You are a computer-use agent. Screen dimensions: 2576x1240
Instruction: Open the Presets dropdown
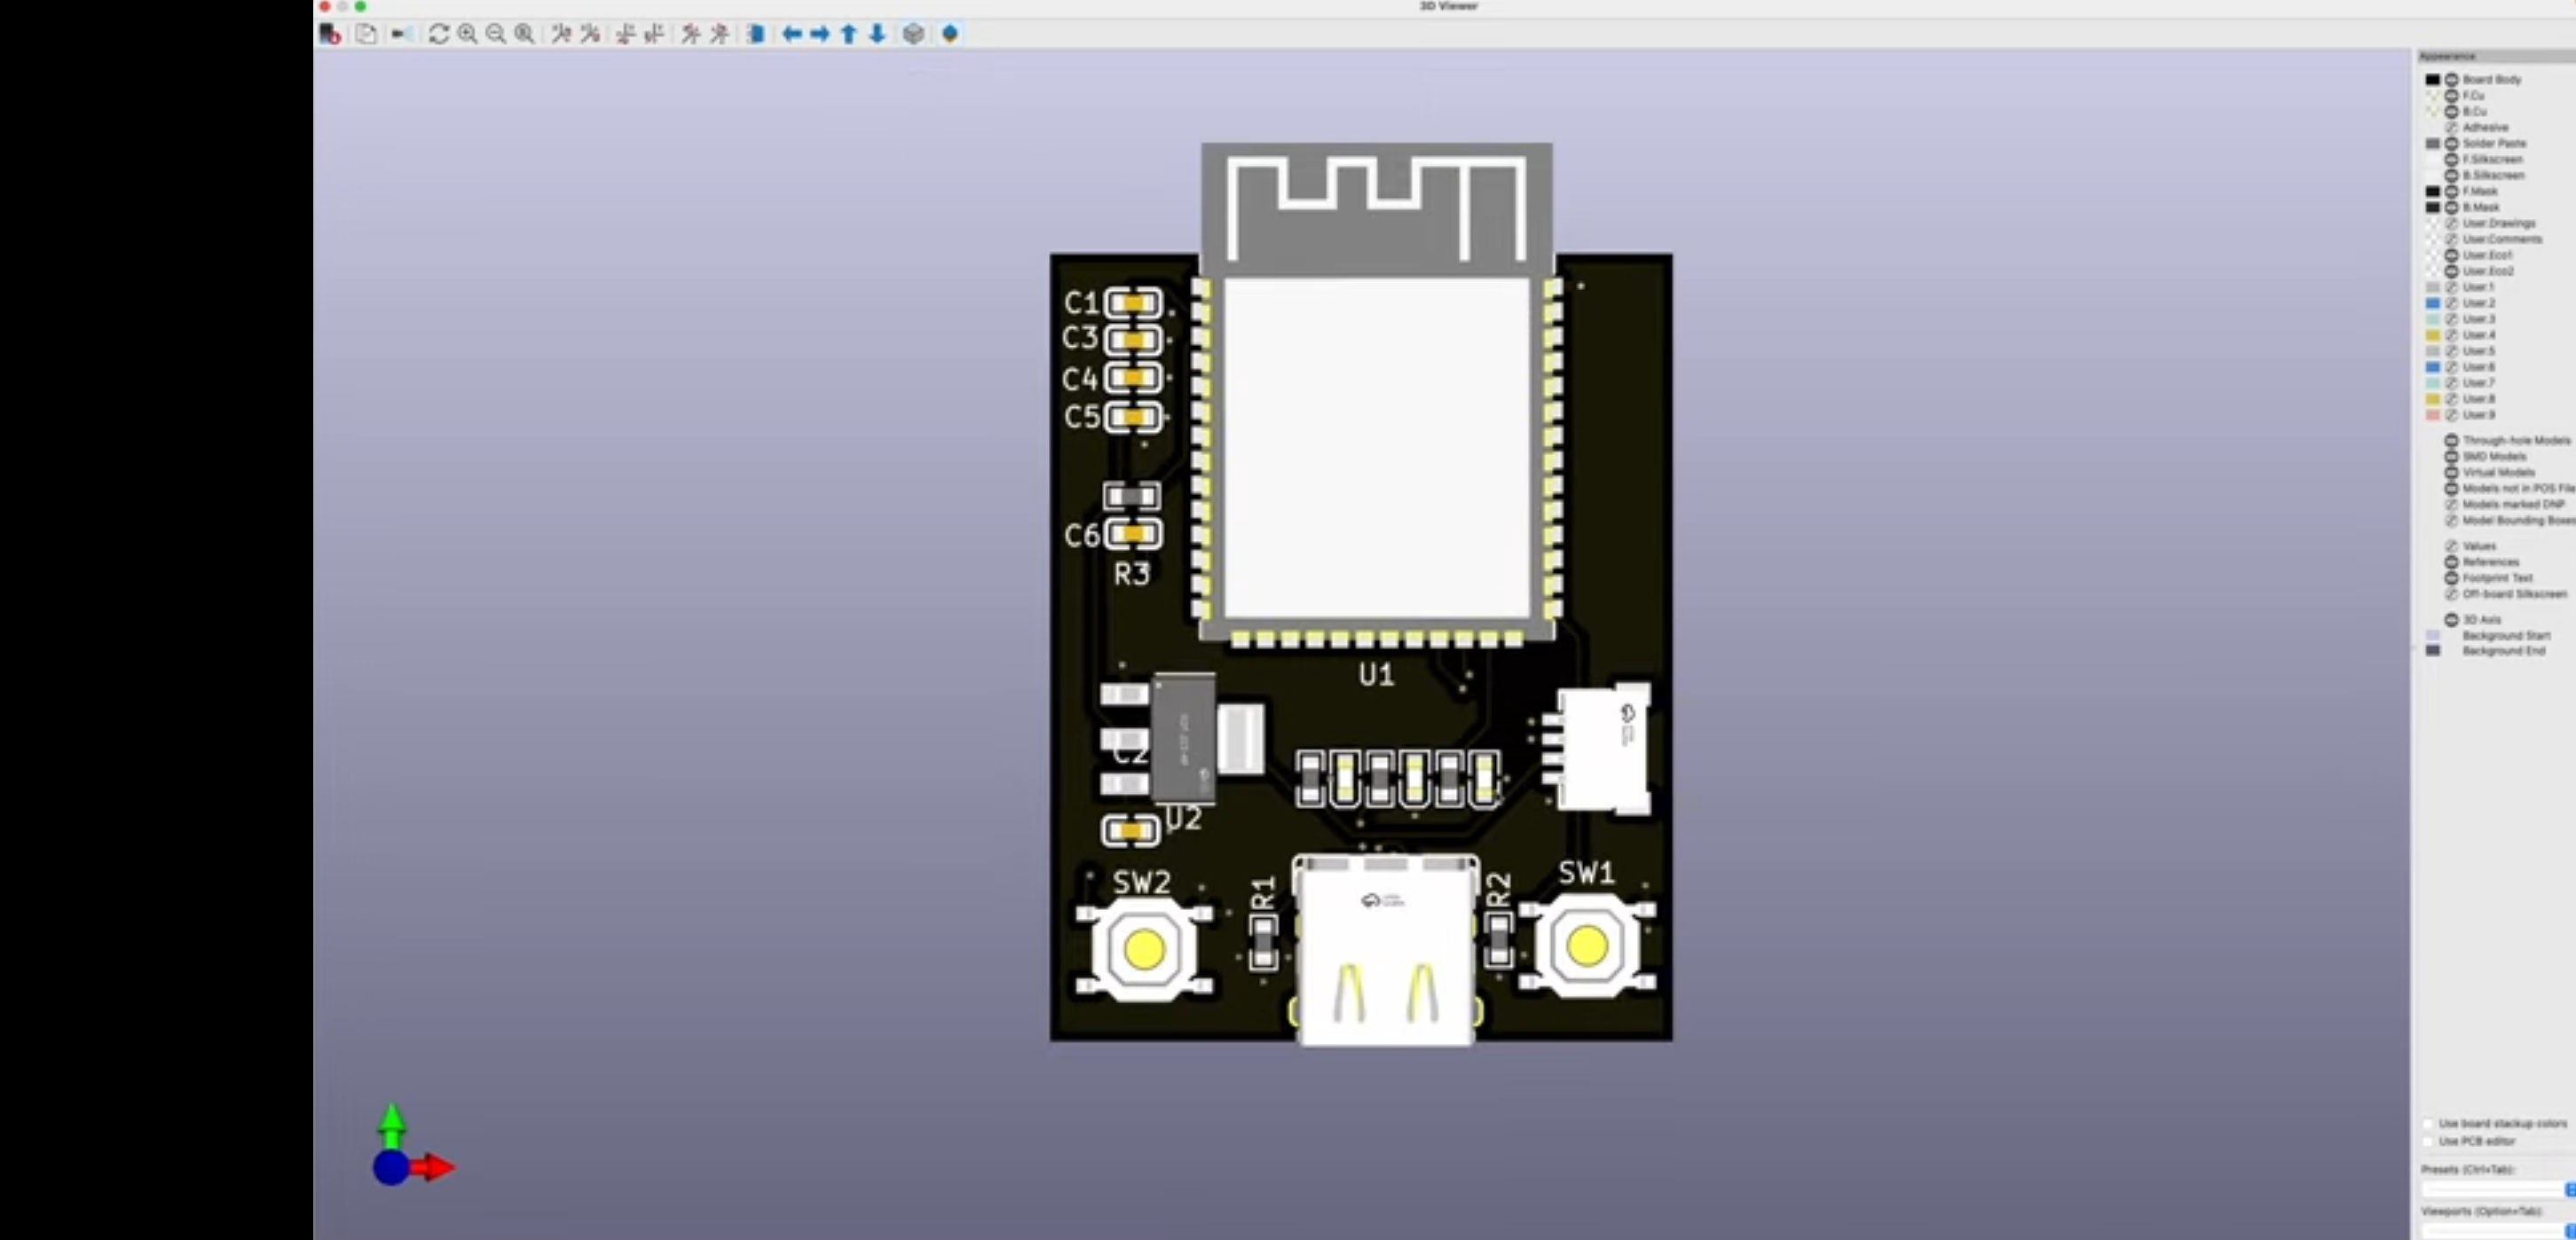click(2498, 1189)
